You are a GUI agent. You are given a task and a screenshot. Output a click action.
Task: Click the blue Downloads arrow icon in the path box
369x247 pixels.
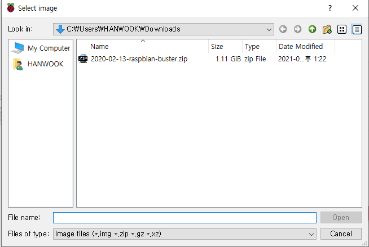(x=60, y=29)
